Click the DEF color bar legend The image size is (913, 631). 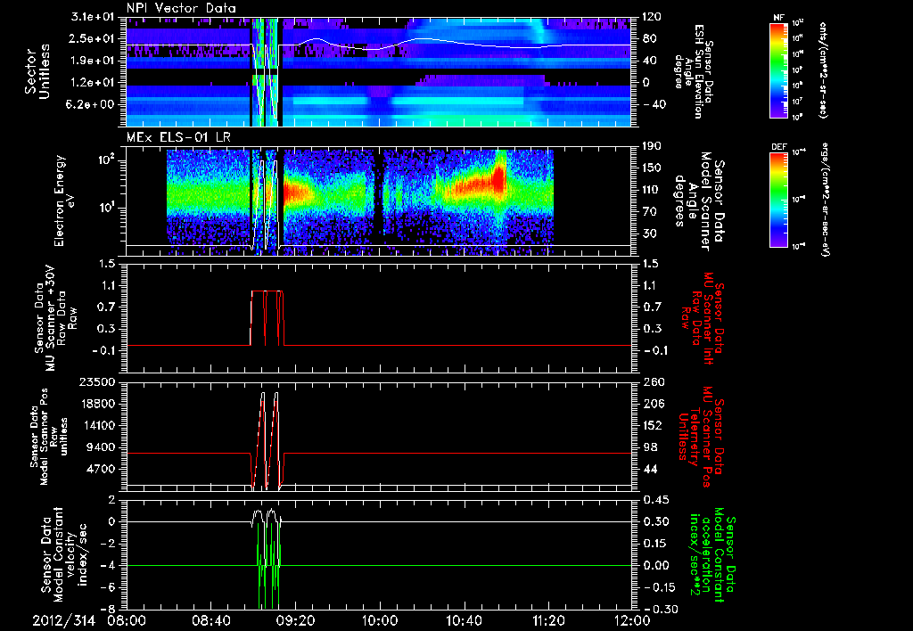(x=779, y=199)
